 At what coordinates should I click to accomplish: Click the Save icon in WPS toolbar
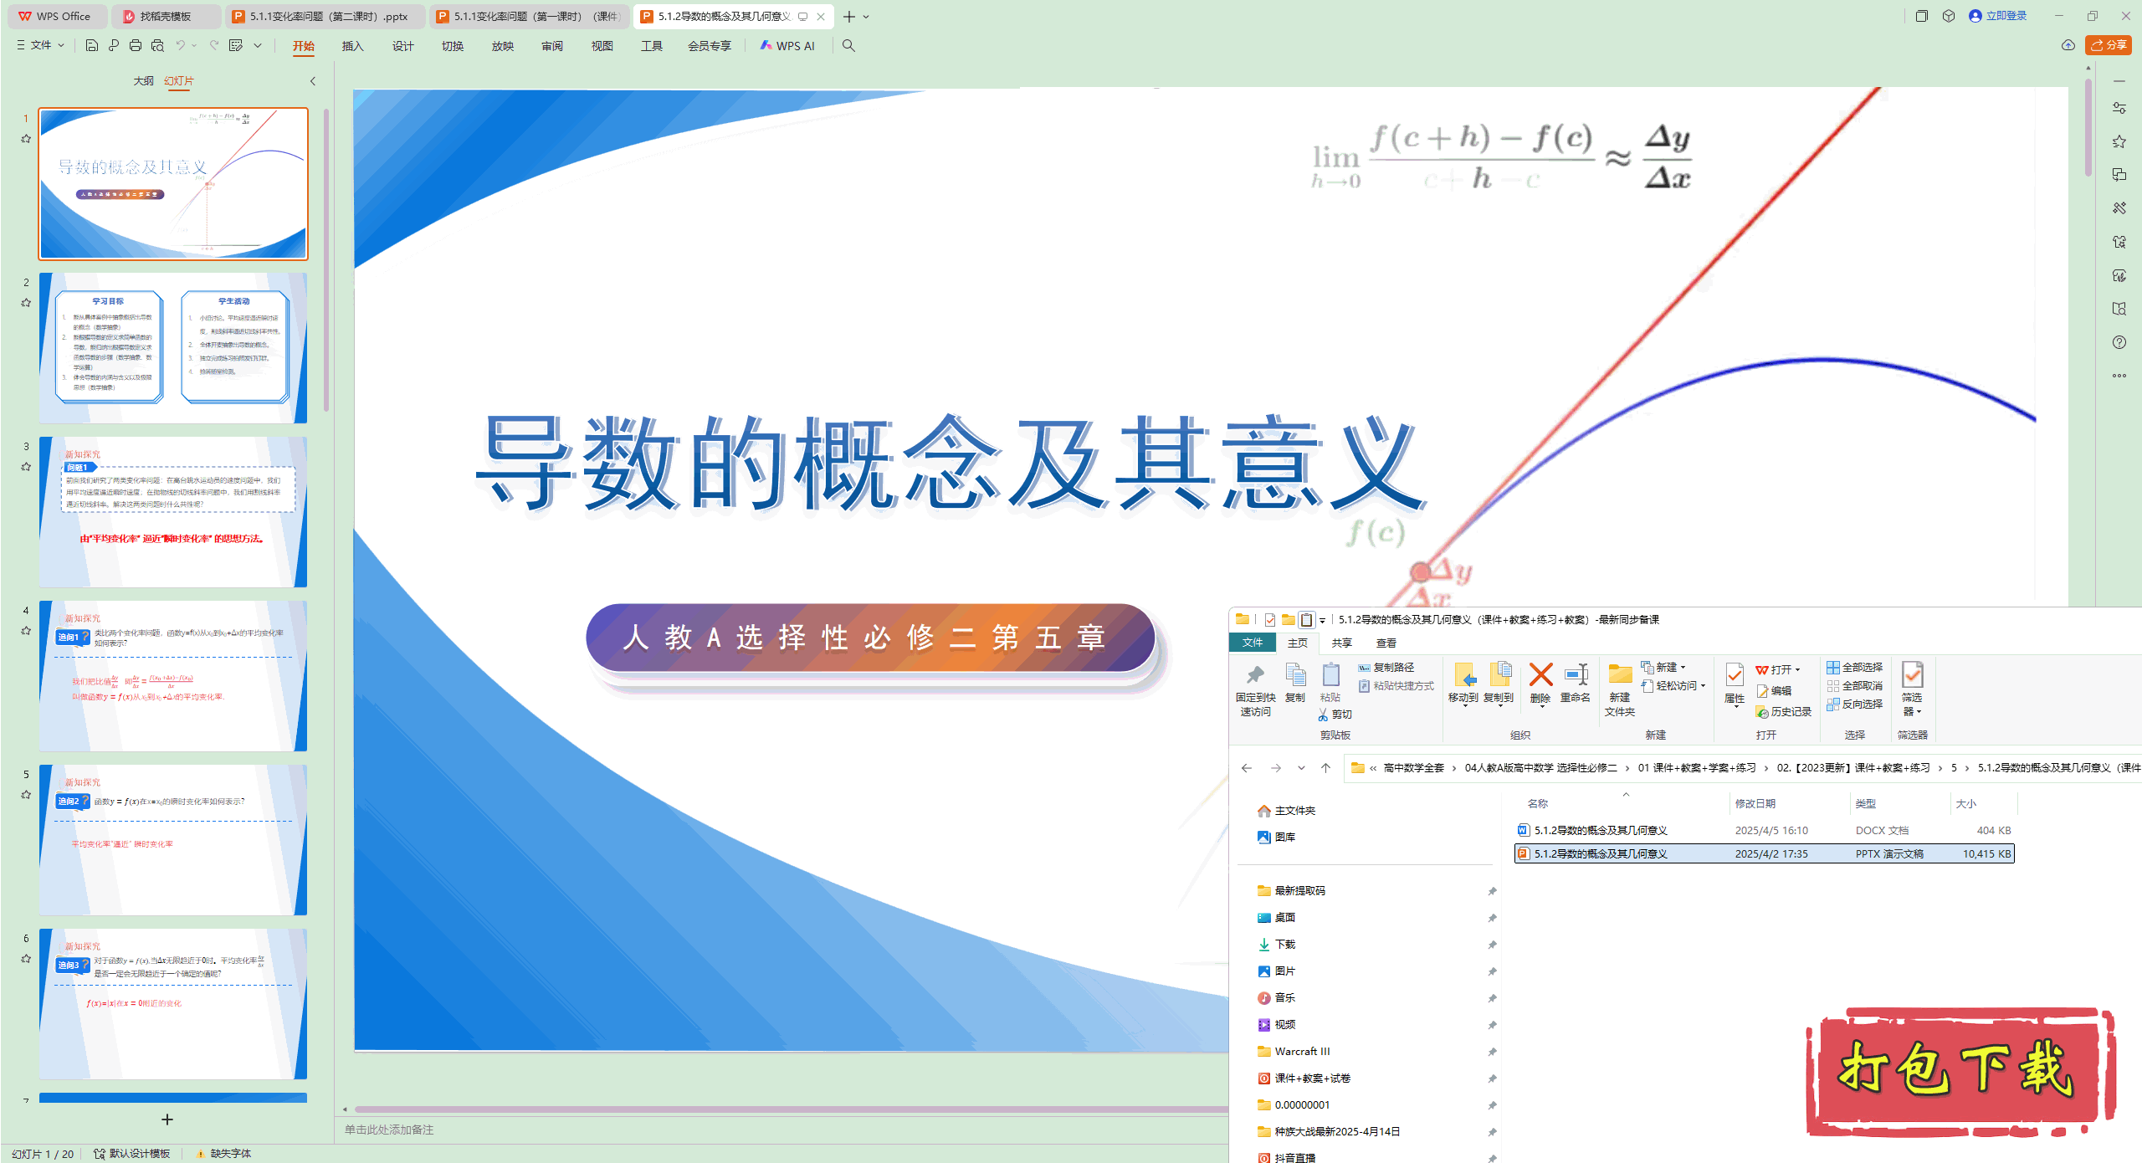pos(92,45)
